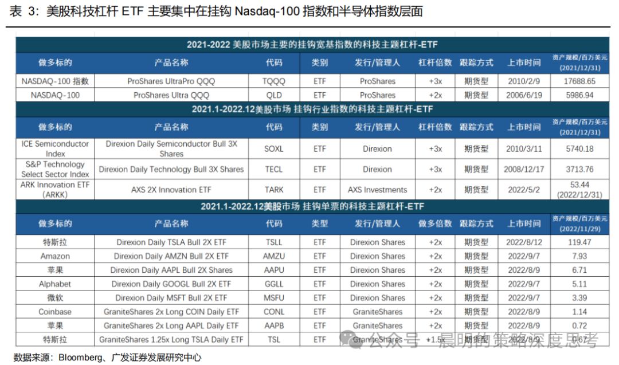619x365 pixels.
Task: Click the ticker cell TARK
Action: pyautogui.click(x=273, y=190)
